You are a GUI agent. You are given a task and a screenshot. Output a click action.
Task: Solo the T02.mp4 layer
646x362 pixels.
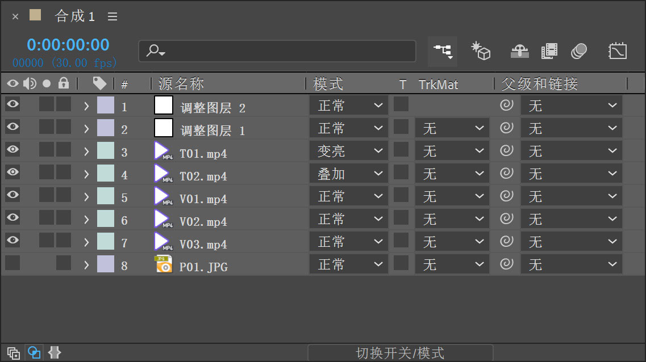point(47,172)
